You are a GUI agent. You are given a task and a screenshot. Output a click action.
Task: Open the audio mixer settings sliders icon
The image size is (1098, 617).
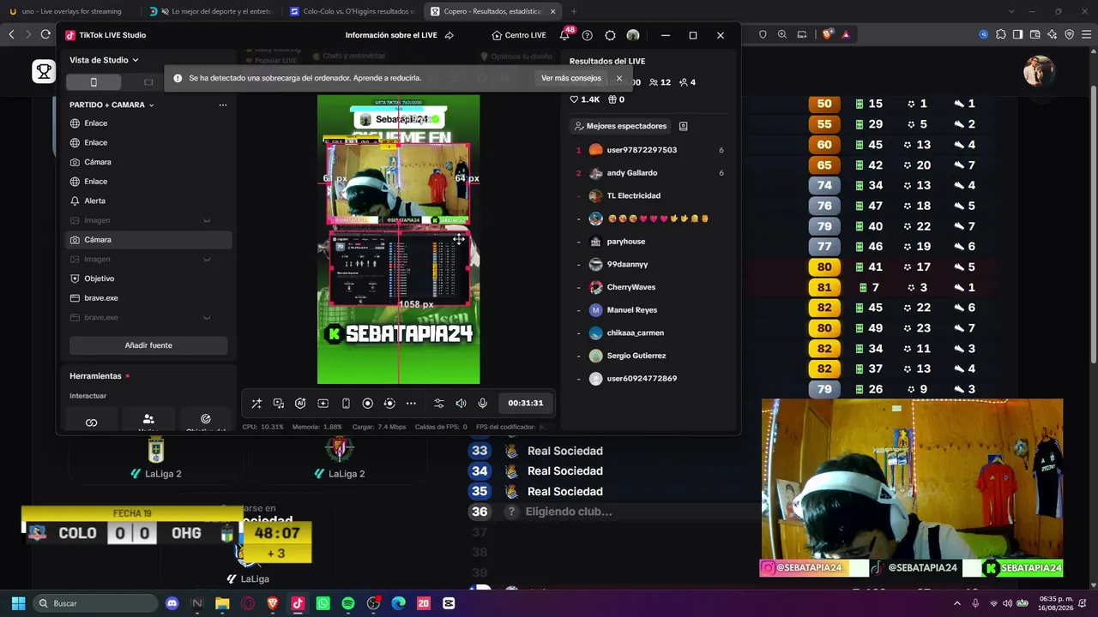click(x=439, y=403)
